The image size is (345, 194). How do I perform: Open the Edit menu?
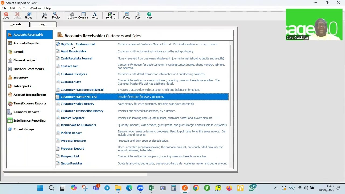click(12, 8)
